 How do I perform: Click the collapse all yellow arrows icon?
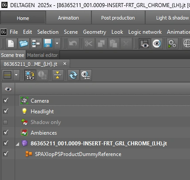tap(58, 75)
